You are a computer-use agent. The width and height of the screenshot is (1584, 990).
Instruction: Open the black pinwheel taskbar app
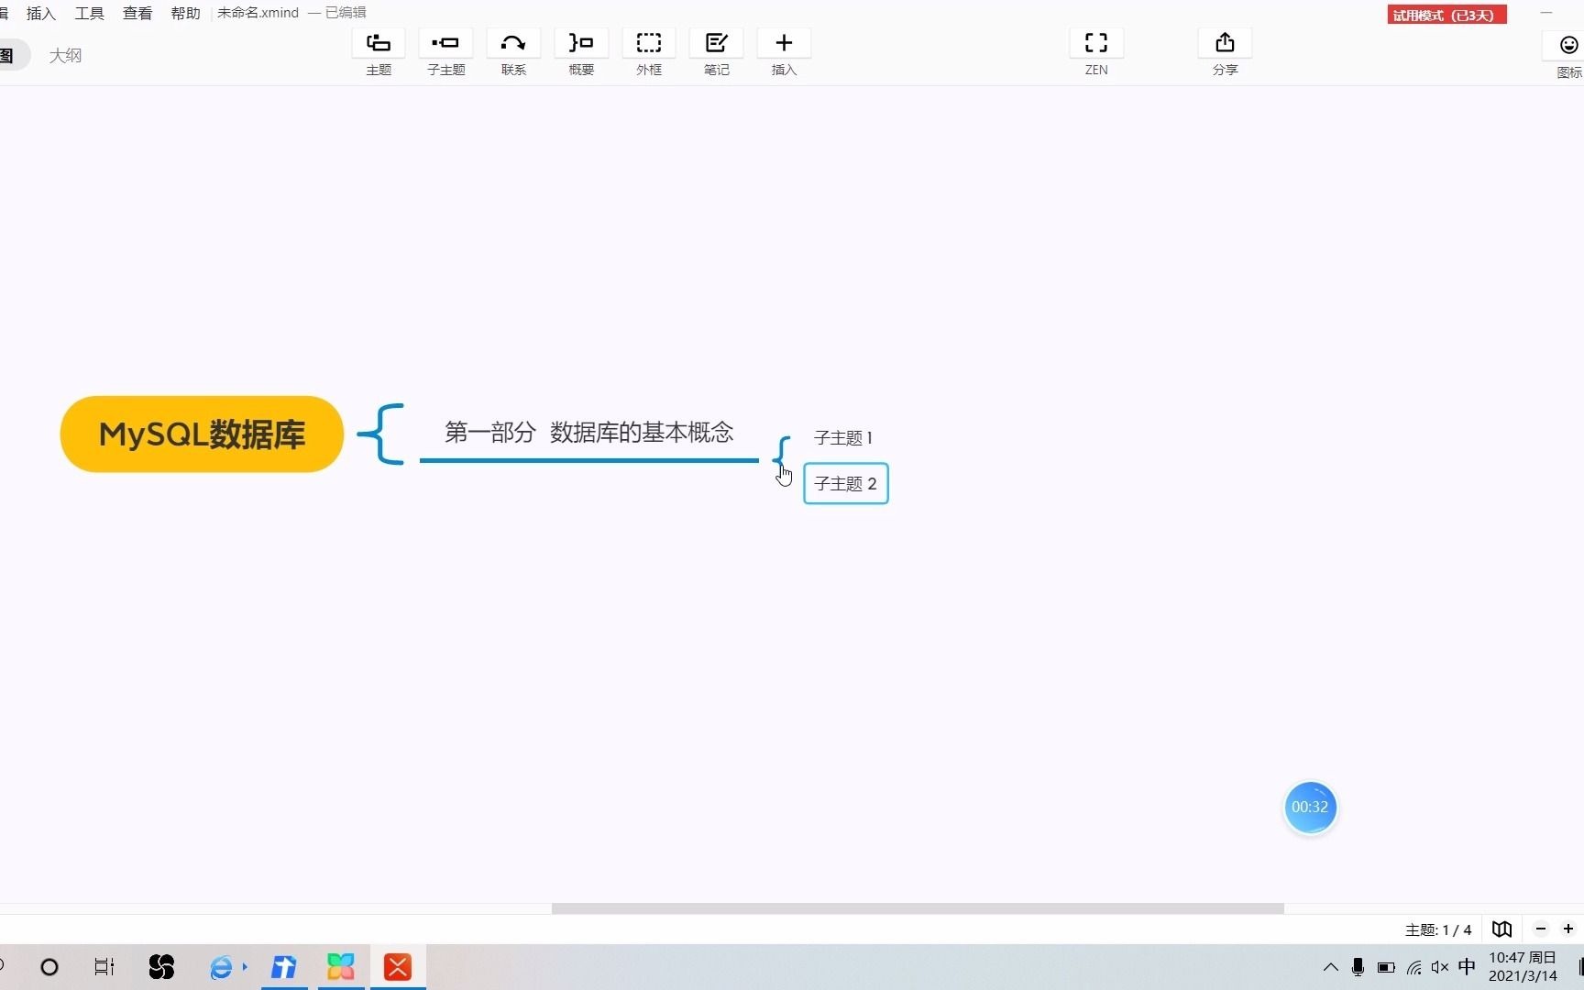coord(161,967)
